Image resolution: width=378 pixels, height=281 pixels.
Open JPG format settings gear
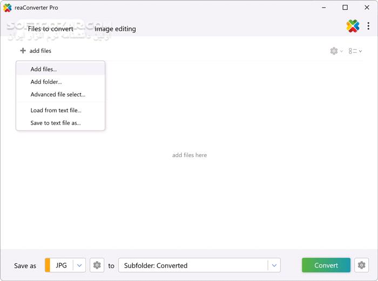point(97,265)
